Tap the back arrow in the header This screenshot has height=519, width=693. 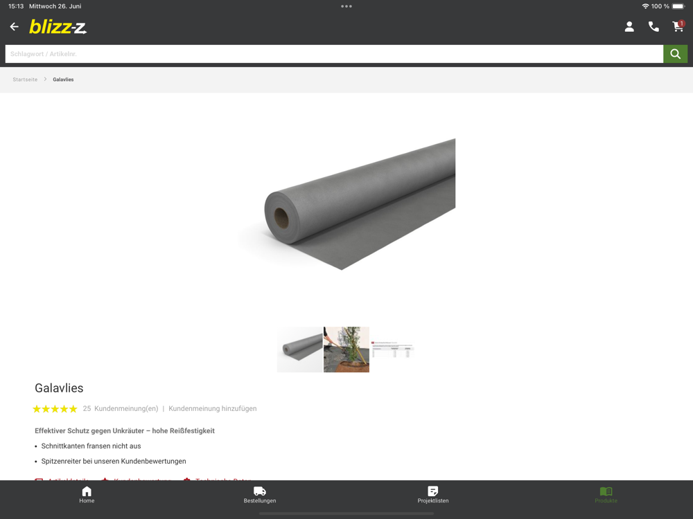(x=14, y=27)
